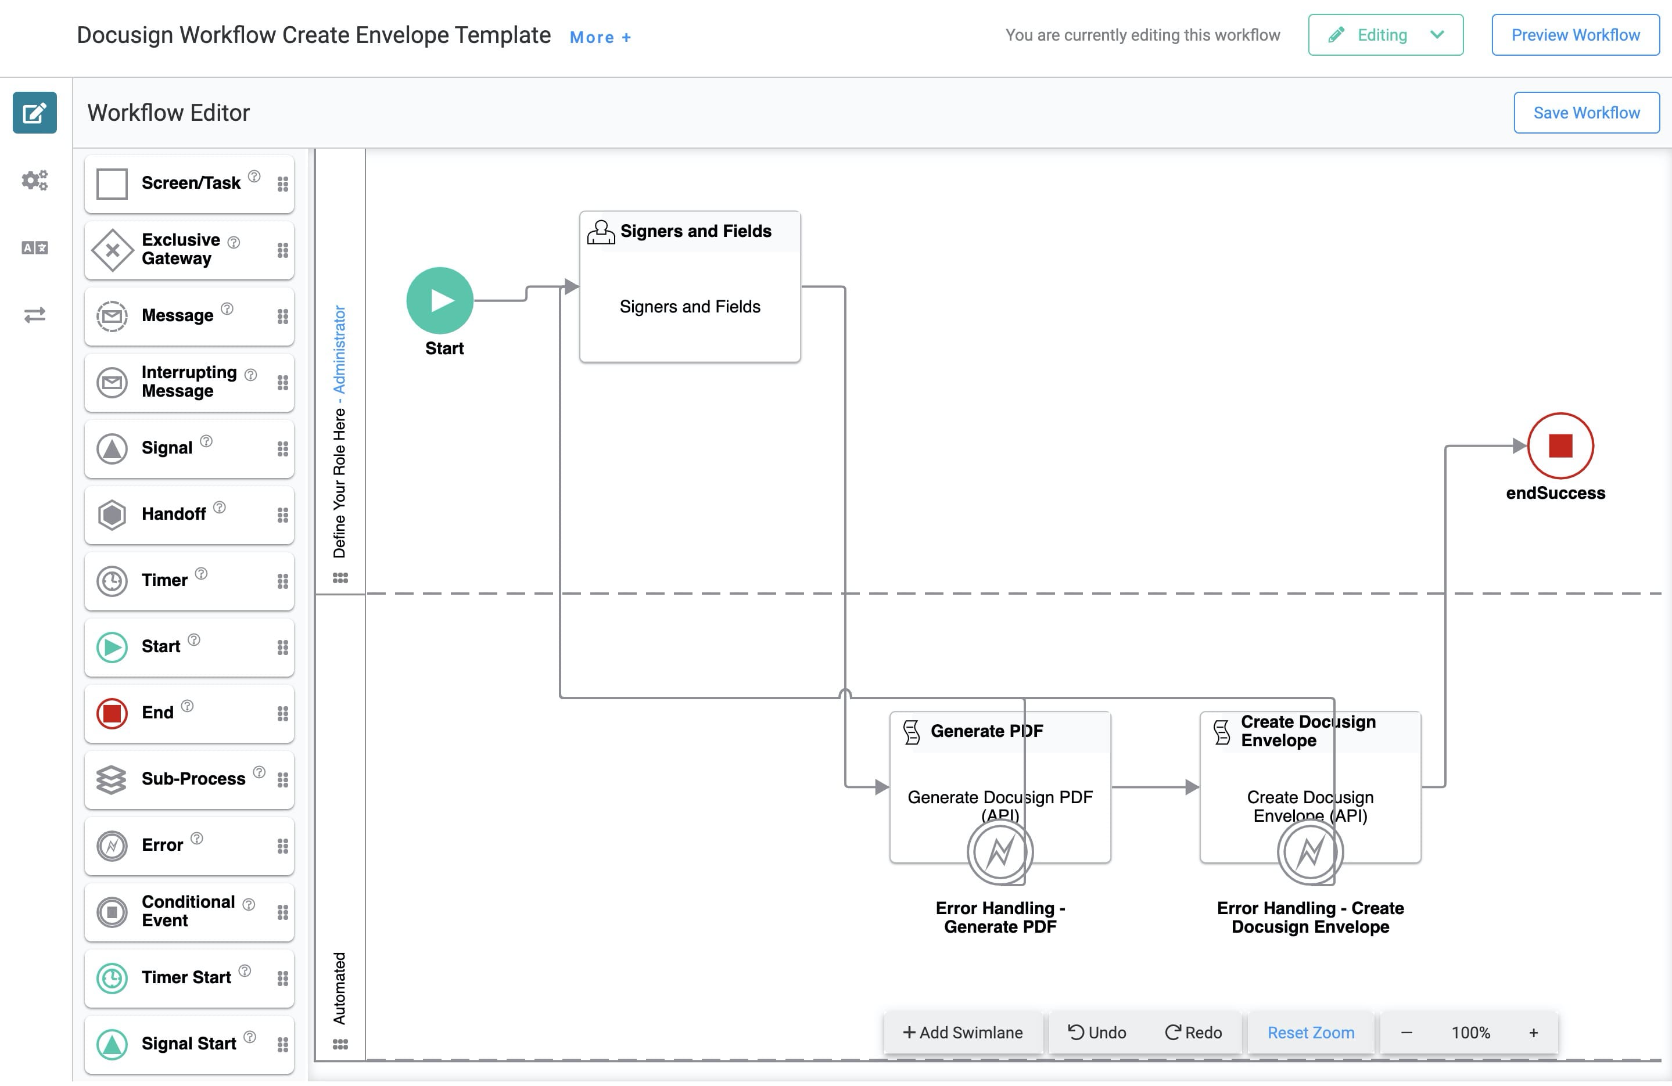
Task: Click help icon next to Timer Start
Action: tap(245, 971)
